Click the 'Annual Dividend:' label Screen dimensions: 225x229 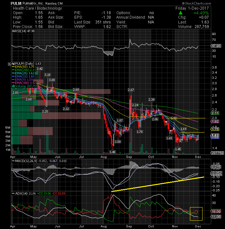[x=131, y=17]
